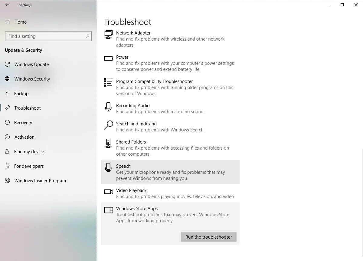Click the Troubleshoot wrench icon

tap(8, 108)
